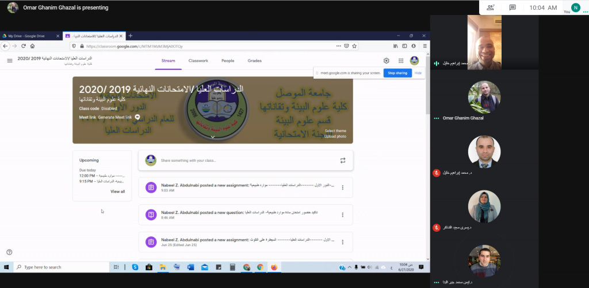Open the Meet participants list

point(491,7)
